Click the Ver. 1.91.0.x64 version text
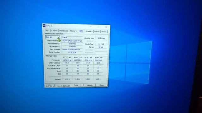The height and width of the screenshot is (113, 202). coord(64,86)
